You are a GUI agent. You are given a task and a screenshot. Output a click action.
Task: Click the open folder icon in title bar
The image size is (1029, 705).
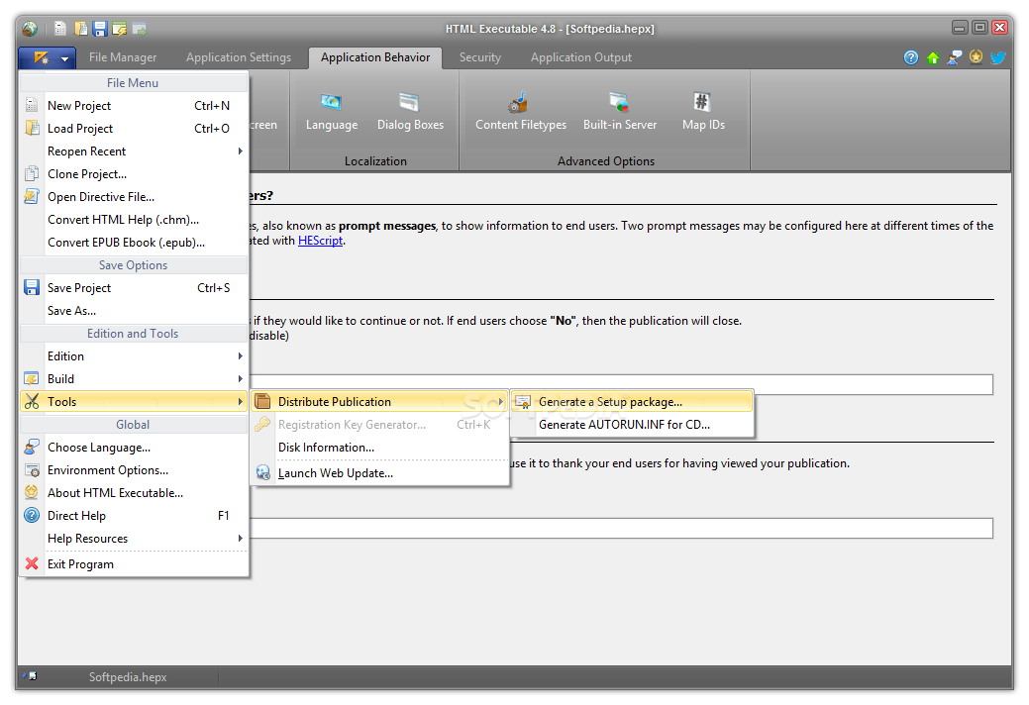(x=81, y=28)
